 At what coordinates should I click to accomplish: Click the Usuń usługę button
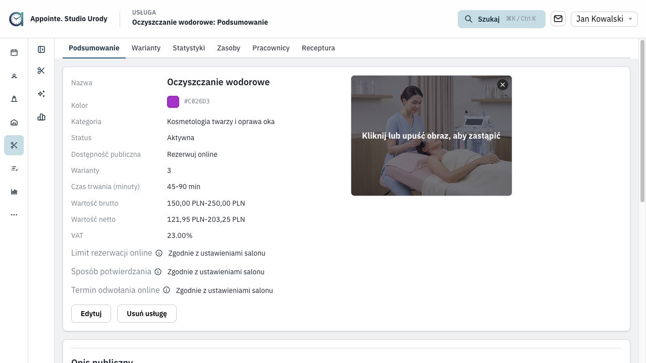tap(147, 314)
